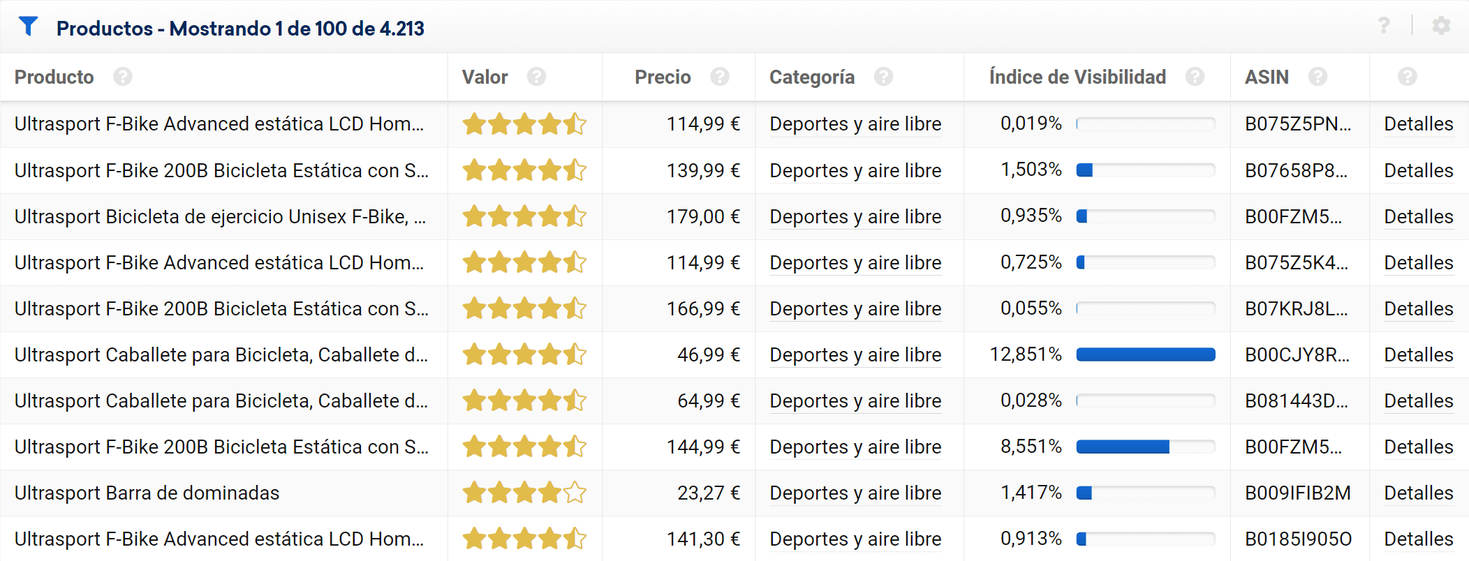Screen dimensions: 1469x561
Task: Click Ultrasport Bicicleta de ejercicio Unisex product name
Action: pos(220,217)
